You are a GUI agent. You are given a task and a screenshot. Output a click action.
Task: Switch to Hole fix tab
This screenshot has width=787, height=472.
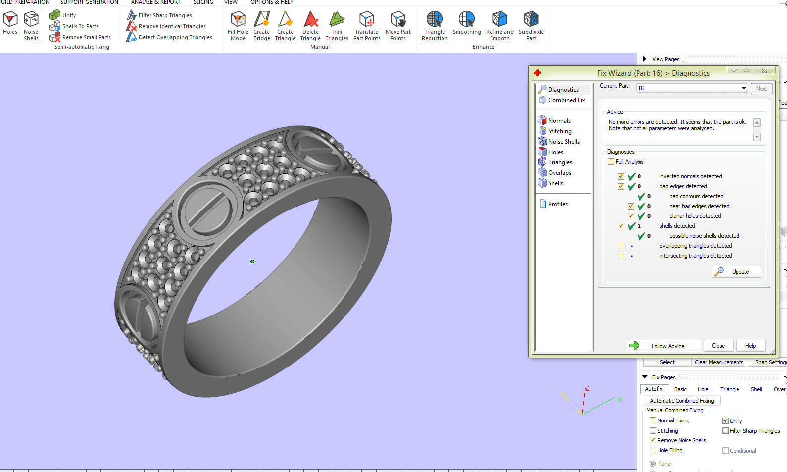(x=703, y=389)
